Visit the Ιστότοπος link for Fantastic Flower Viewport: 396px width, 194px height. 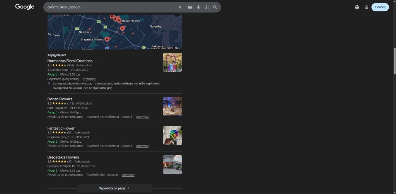(x=143, y=146)
